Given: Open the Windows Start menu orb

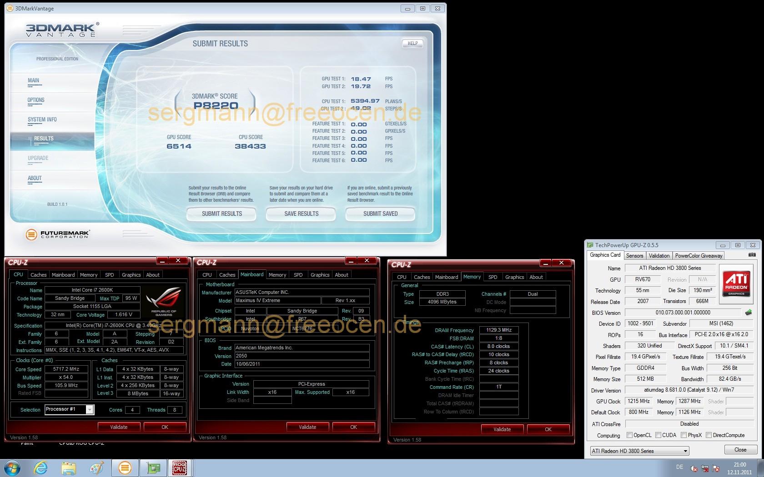Looking at the screenshot, I should [x=12, y=468].
